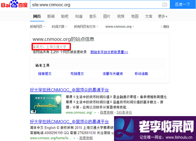Click 清除 to clear filters

[x=165, y=27]
